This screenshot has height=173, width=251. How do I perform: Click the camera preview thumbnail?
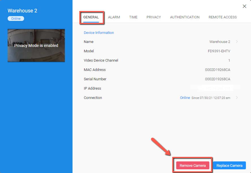click(36, 46)
